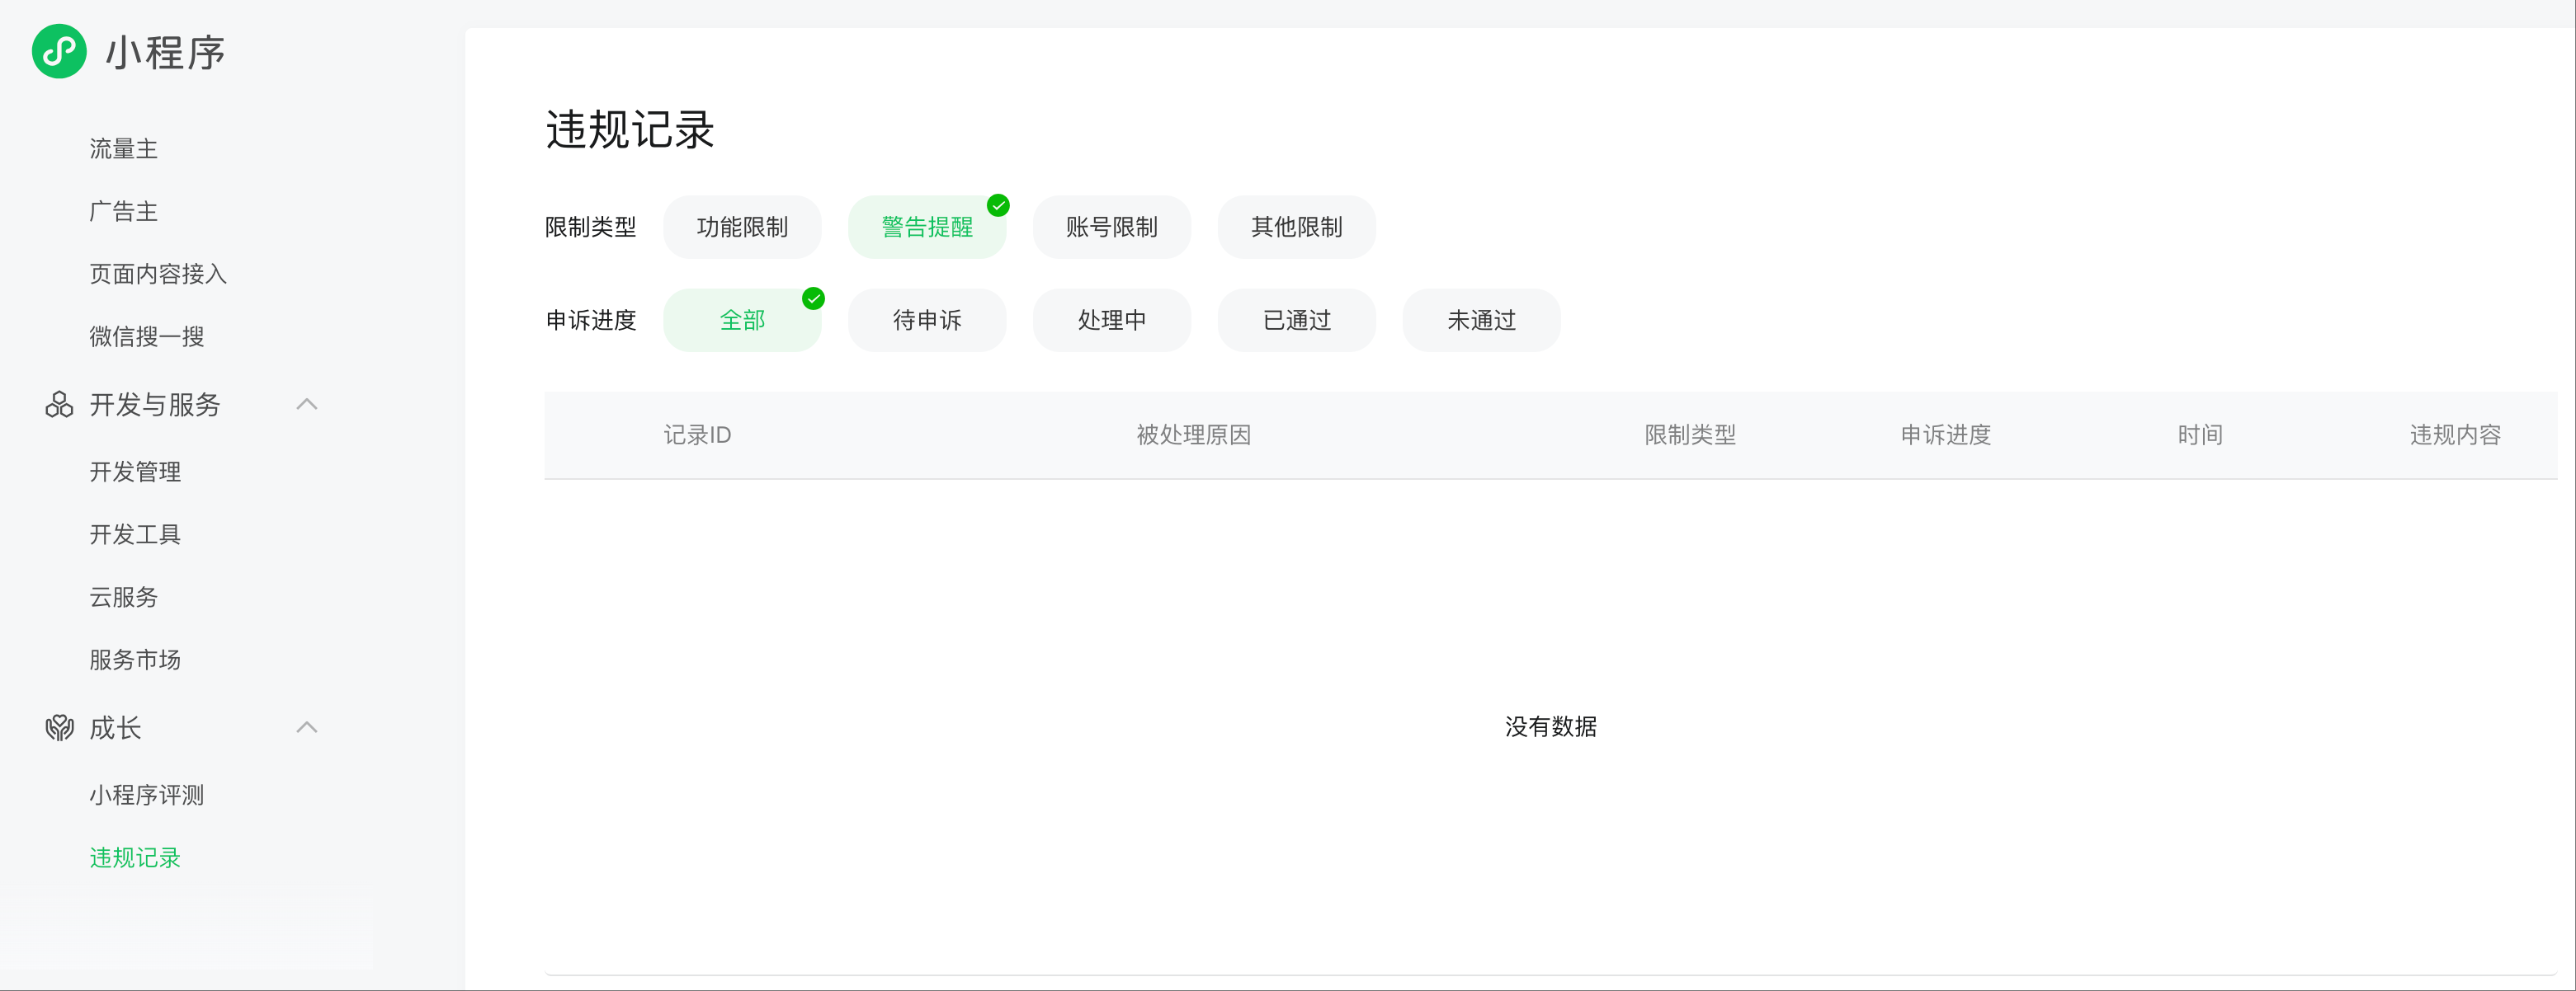Select the 账号限制 restriction type filter
2576x991 pixels.
1111,228
